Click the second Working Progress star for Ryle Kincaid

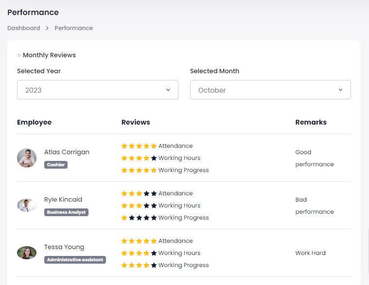pyautogui.click(x=132, y=218)
